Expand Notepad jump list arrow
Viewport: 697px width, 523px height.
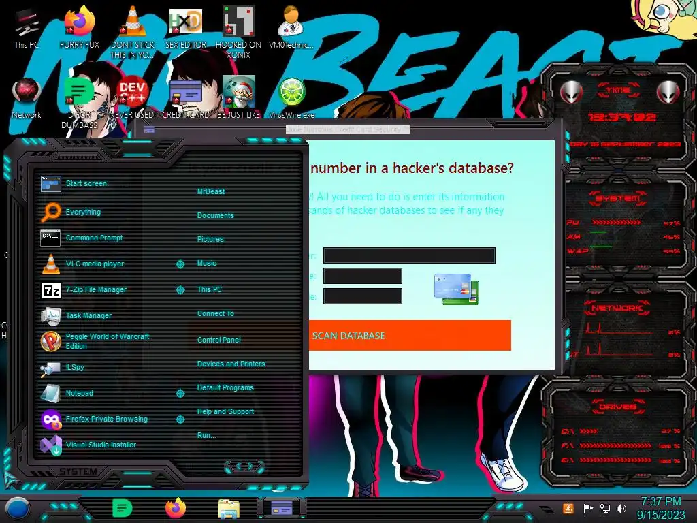(x=180, y=393)
